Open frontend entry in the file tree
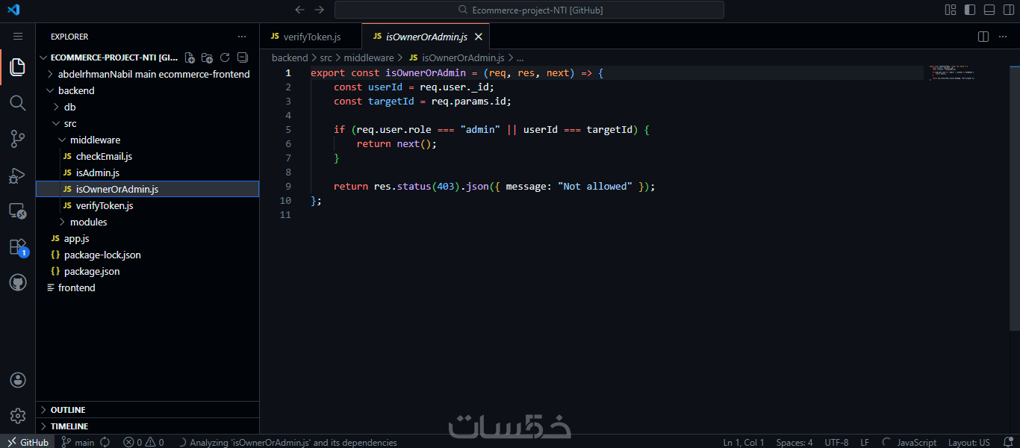This screenshot has width=1020, height=448. pyautogui.click(x=147, y=287)
